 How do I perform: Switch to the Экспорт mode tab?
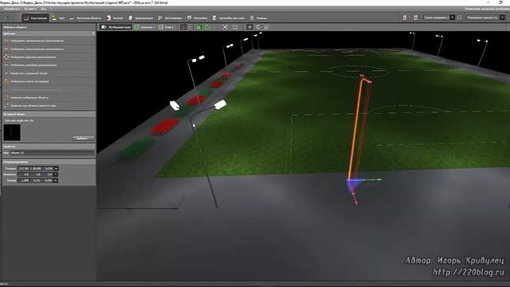pos(115,18)
